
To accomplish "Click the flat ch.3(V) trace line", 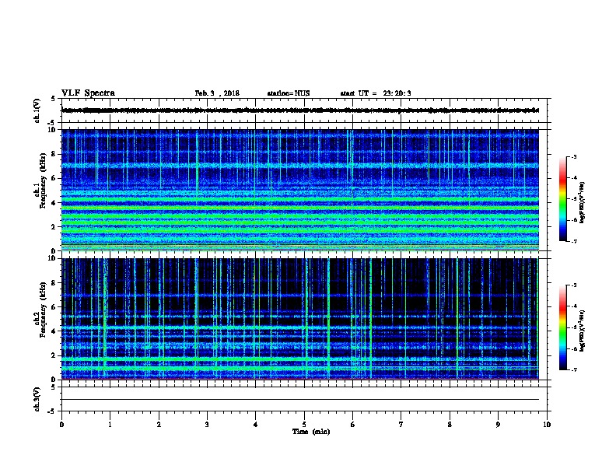I will [x=300, y=400].
